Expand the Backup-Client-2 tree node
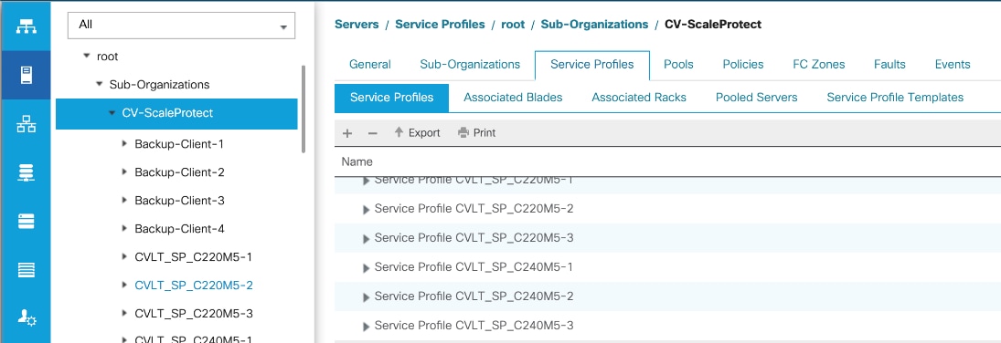Image resolution: width=1001 pixels, height=343 pixels. pyautogui.click(x=124, y=172)
